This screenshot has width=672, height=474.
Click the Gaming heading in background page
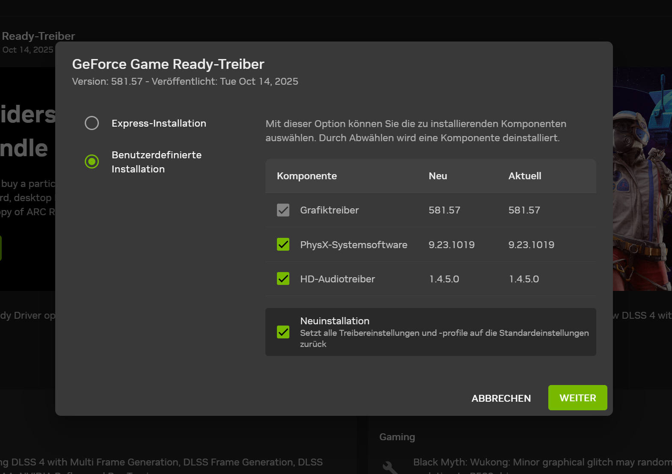tap(397, 437)
